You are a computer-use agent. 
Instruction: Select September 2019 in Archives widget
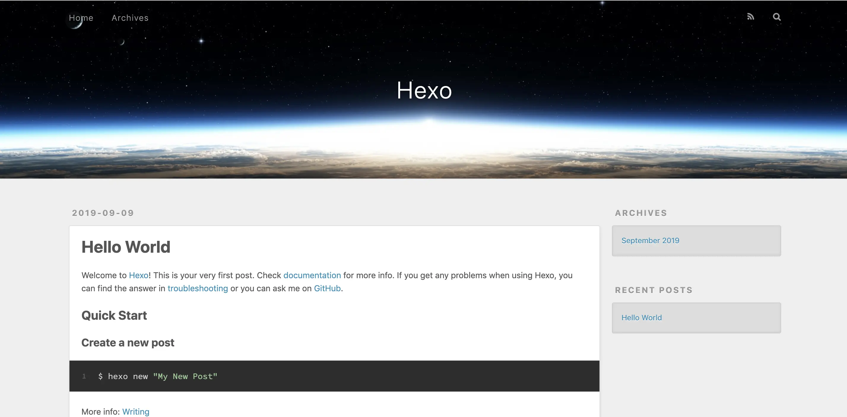pos(650,241)
